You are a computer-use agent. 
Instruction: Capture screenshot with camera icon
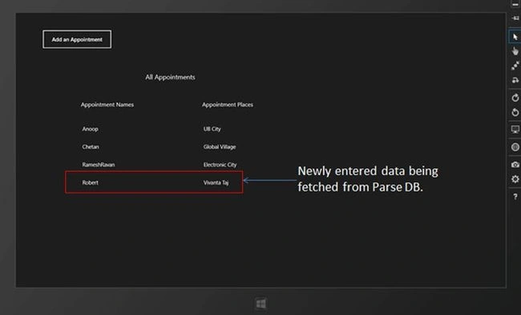[x=515, y=165]
